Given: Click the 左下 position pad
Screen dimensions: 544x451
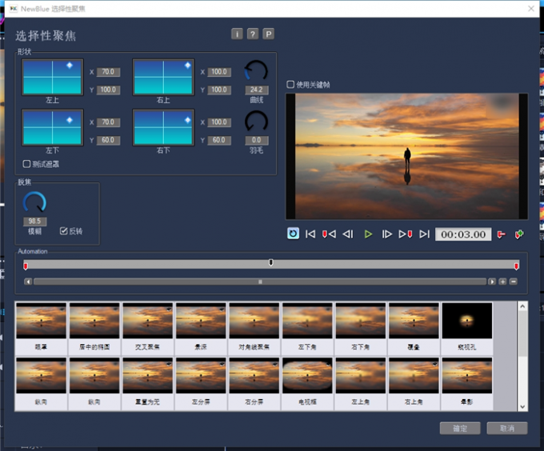Looking at the screenshot, I should [52, 127].
